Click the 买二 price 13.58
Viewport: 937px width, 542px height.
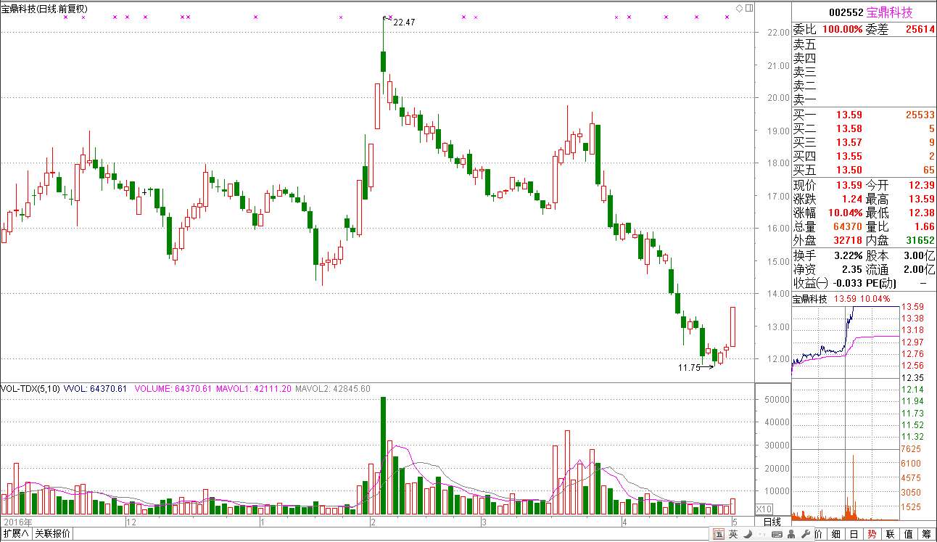click(x=849, y=128)
